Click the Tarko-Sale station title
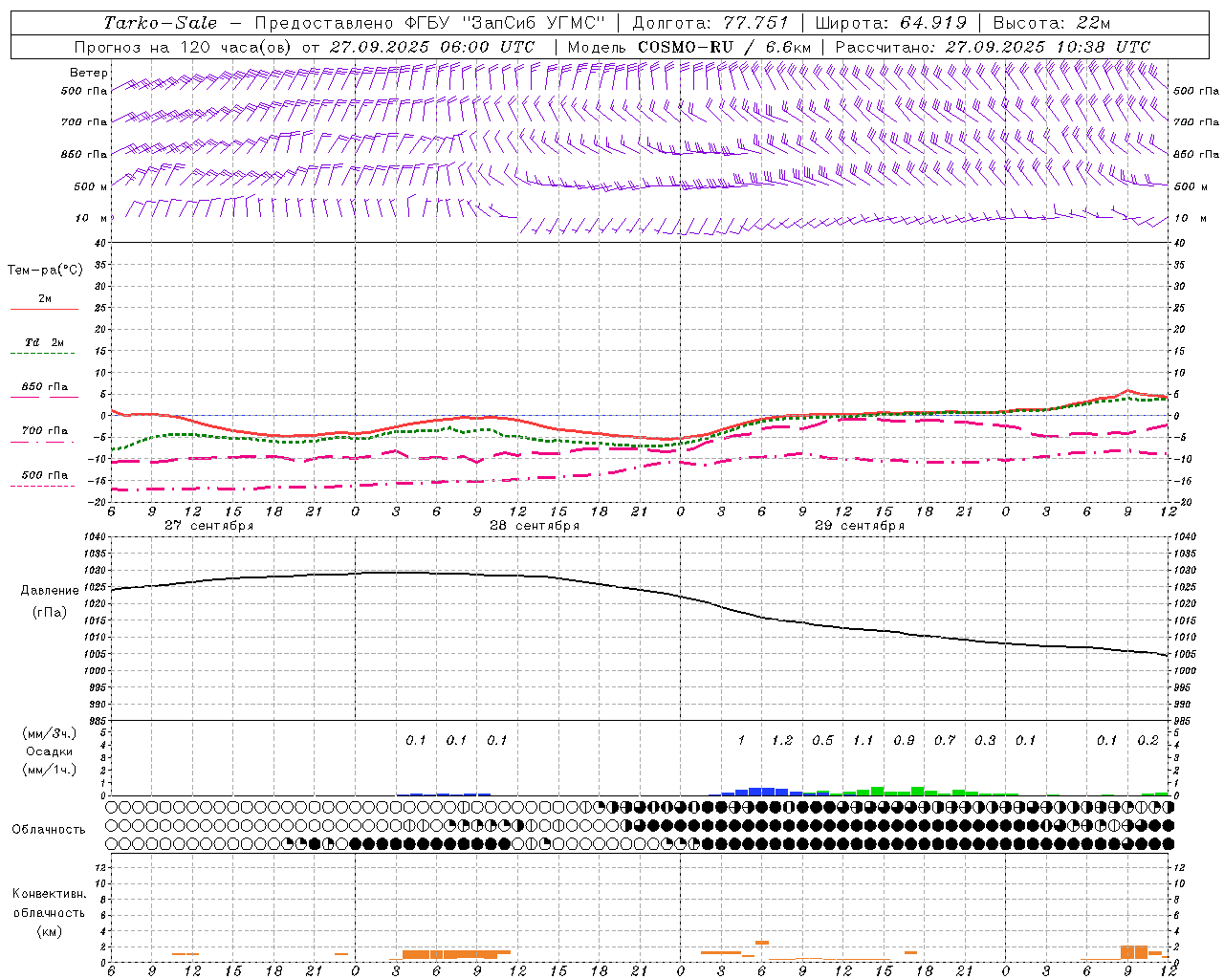Viewport: 1224px width, 979px height. coord(160,23)
